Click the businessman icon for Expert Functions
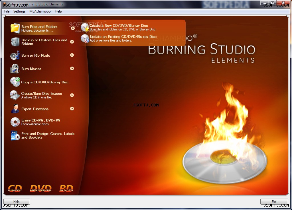This screenshot has height=210, width=292. (15, 109)
